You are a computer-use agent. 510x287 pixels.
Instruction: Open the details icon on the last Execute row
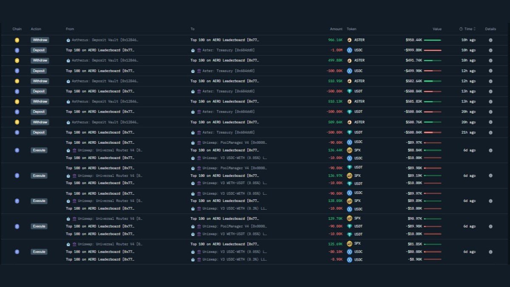[x=490, y=251]
